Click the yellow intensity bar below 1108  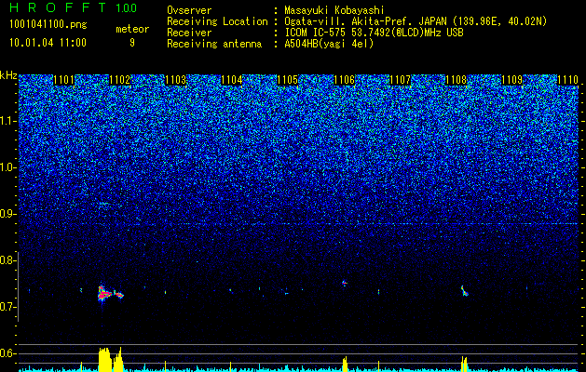464,364
